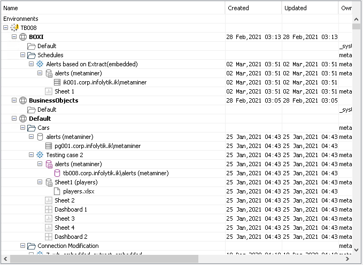Click the Cars folder icon
Image resolution: width=363 pixels, height=265 pixels.
[x=31, y=128]
